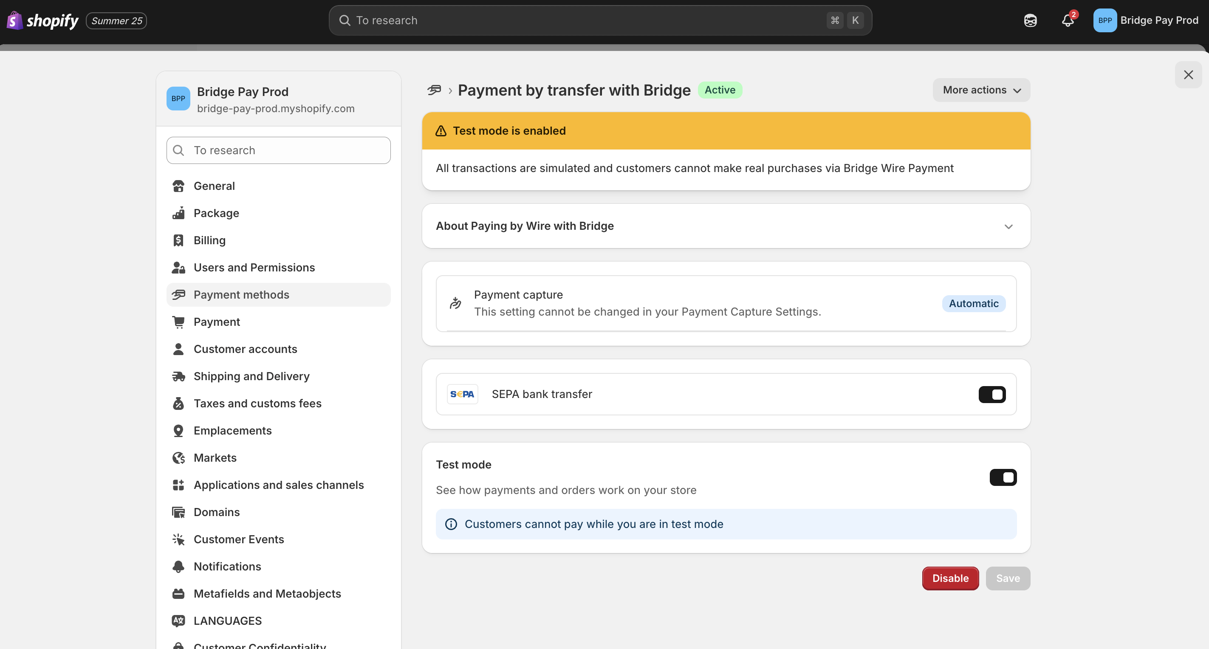Open Customer accounts settings
The height and width of the screenshot is (649, 1209).
coord(278,350)
